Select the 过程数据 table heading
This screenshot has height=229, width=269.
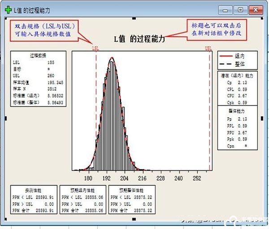38,56
